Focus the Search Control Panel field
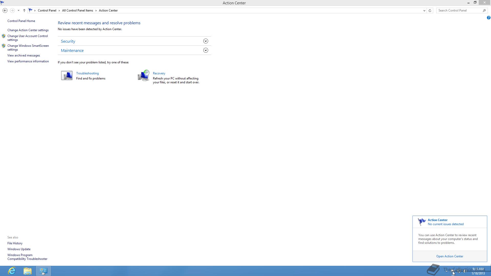491x276 pixels. [x=460, y=10]
